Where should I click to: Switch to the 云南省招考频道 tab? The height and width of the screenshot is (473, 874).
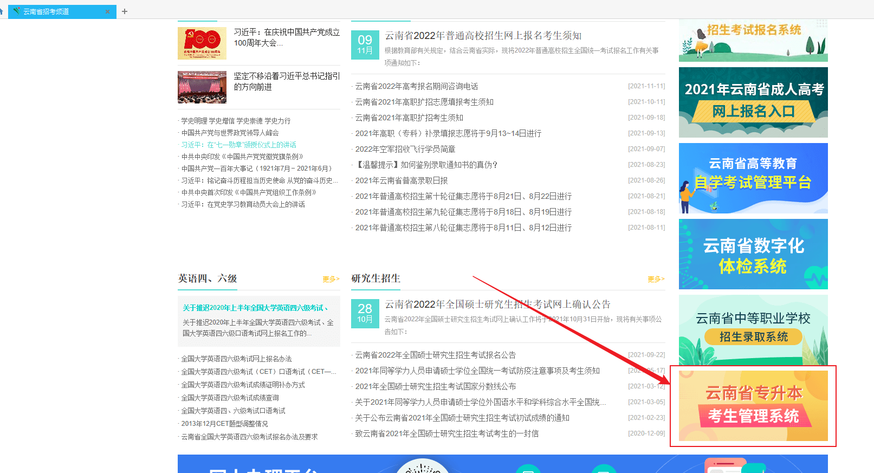tap(54, 11)
